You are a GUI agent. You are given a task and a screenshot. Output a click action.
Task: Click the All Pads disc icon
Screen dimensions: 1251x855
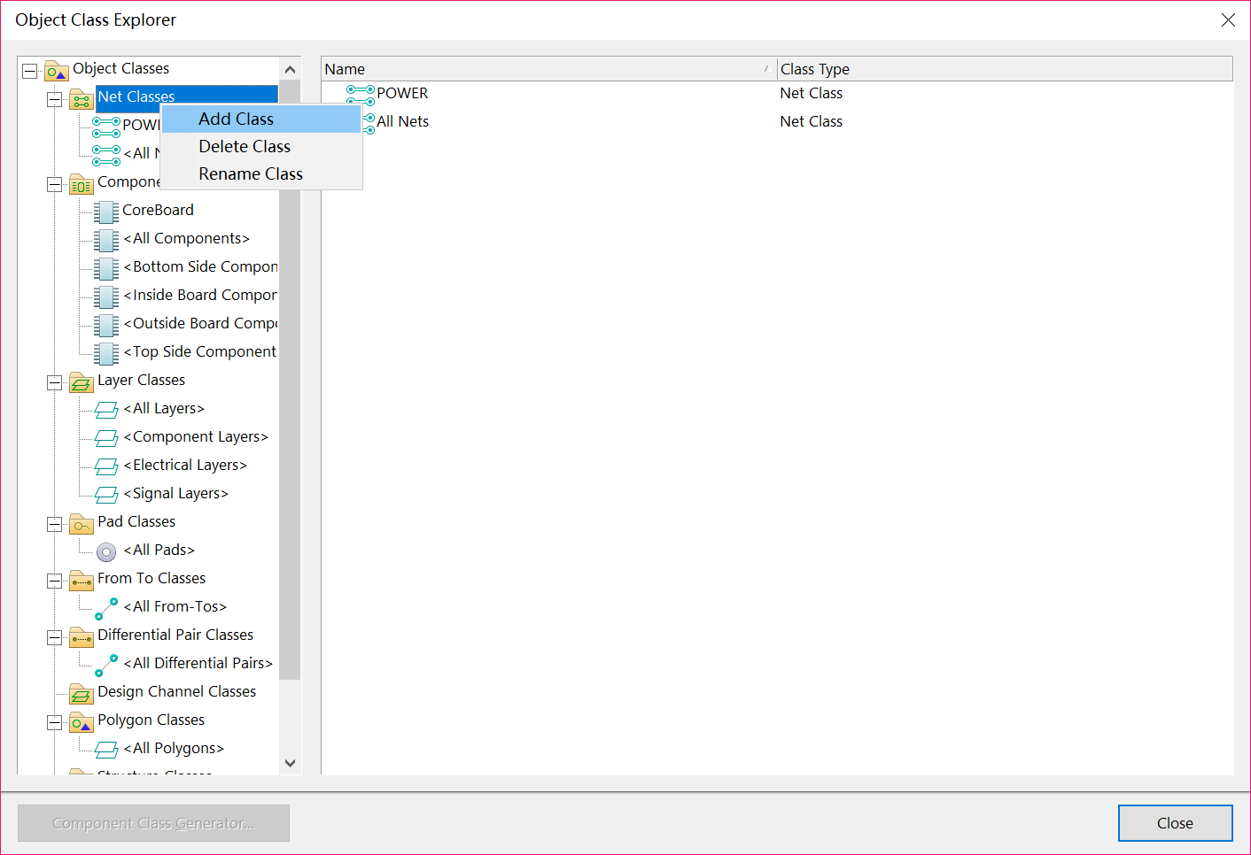coord(106,551)
